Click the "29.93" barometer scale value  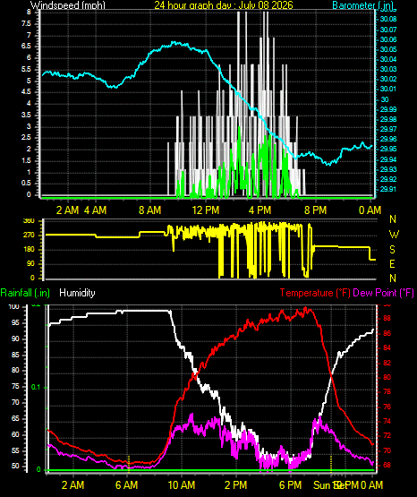pyautogui.click(x=388, y=169)
